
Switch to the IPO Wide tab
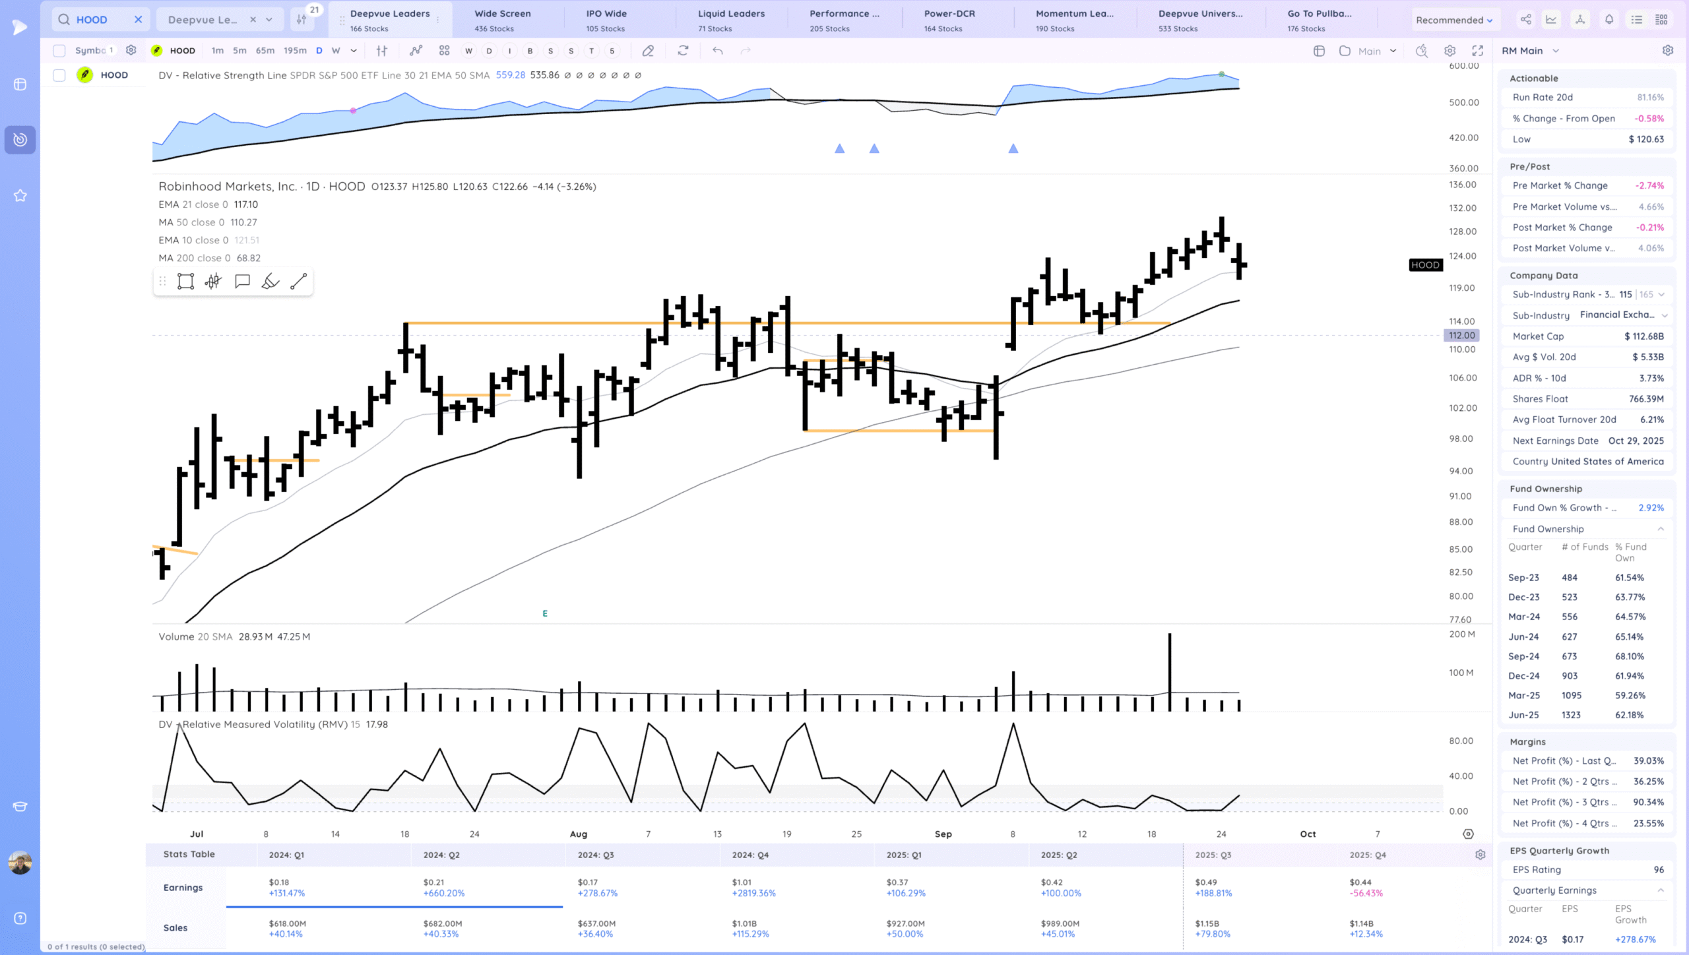[x=606, y=20]
